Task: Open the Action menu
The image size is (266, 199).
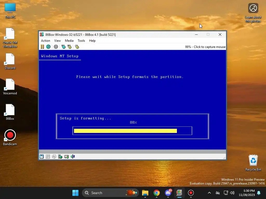Action: 45,41
